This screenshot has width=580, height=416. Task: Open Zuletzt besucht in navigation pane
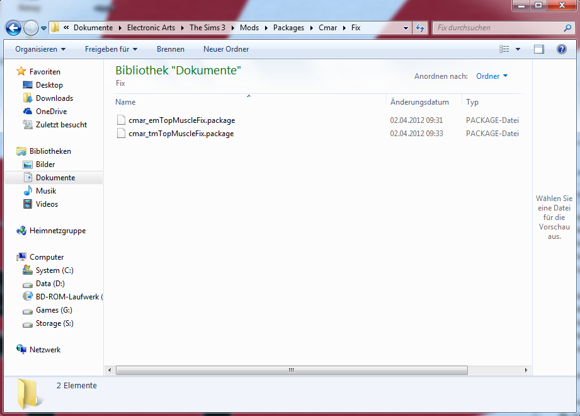tap(61, 125)
